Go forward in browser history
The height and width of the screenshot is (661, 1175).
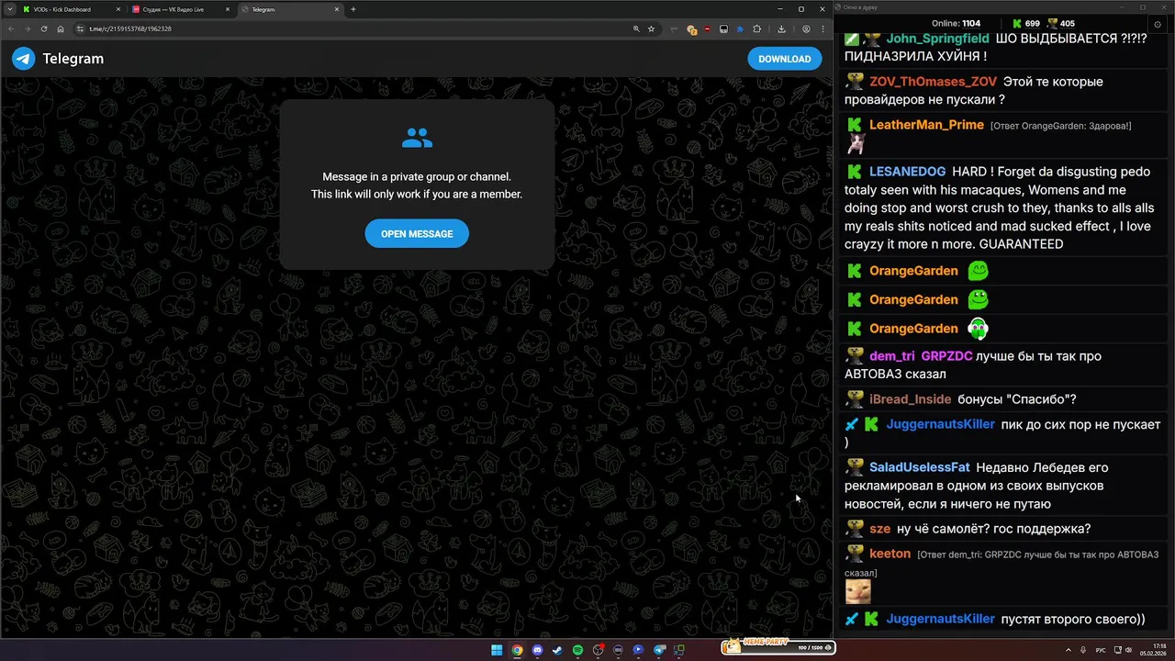[x=28, y=28]
